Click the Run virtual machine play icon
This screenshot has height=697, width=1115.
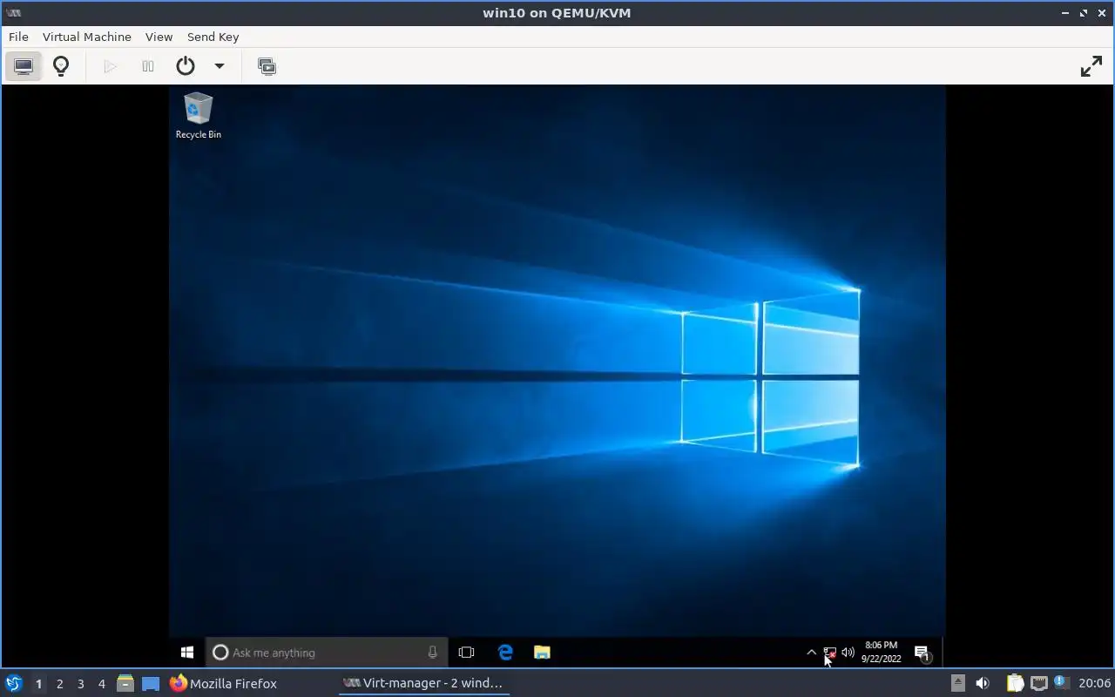coord(110,66)
